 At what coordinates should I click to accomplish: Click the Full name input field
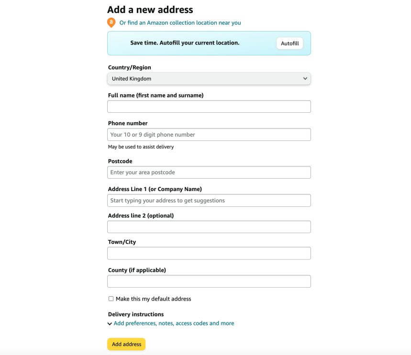coord(209,106)
